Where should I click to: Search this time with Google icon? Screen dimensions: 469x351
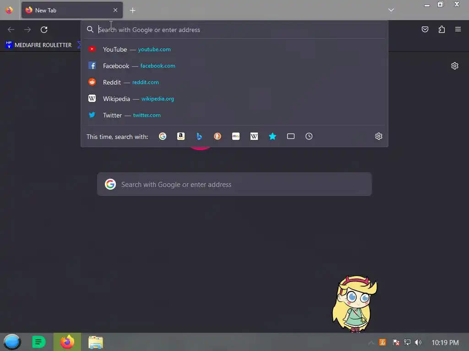click(x=163, y=136)
